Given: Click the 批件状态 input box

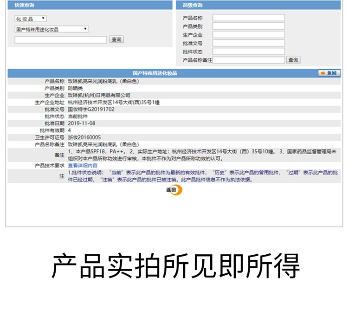Looking at the screenshot, I should [x=248, y=52].
